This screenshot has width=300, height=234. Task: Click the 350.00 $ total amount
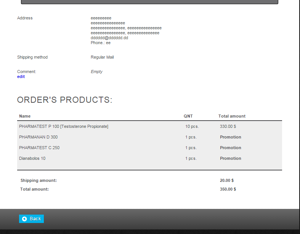tap(228, 189)
